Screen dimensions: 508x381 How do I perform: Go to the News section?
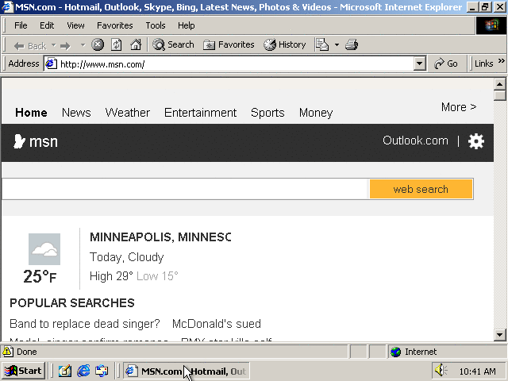(x=76, y=113)
